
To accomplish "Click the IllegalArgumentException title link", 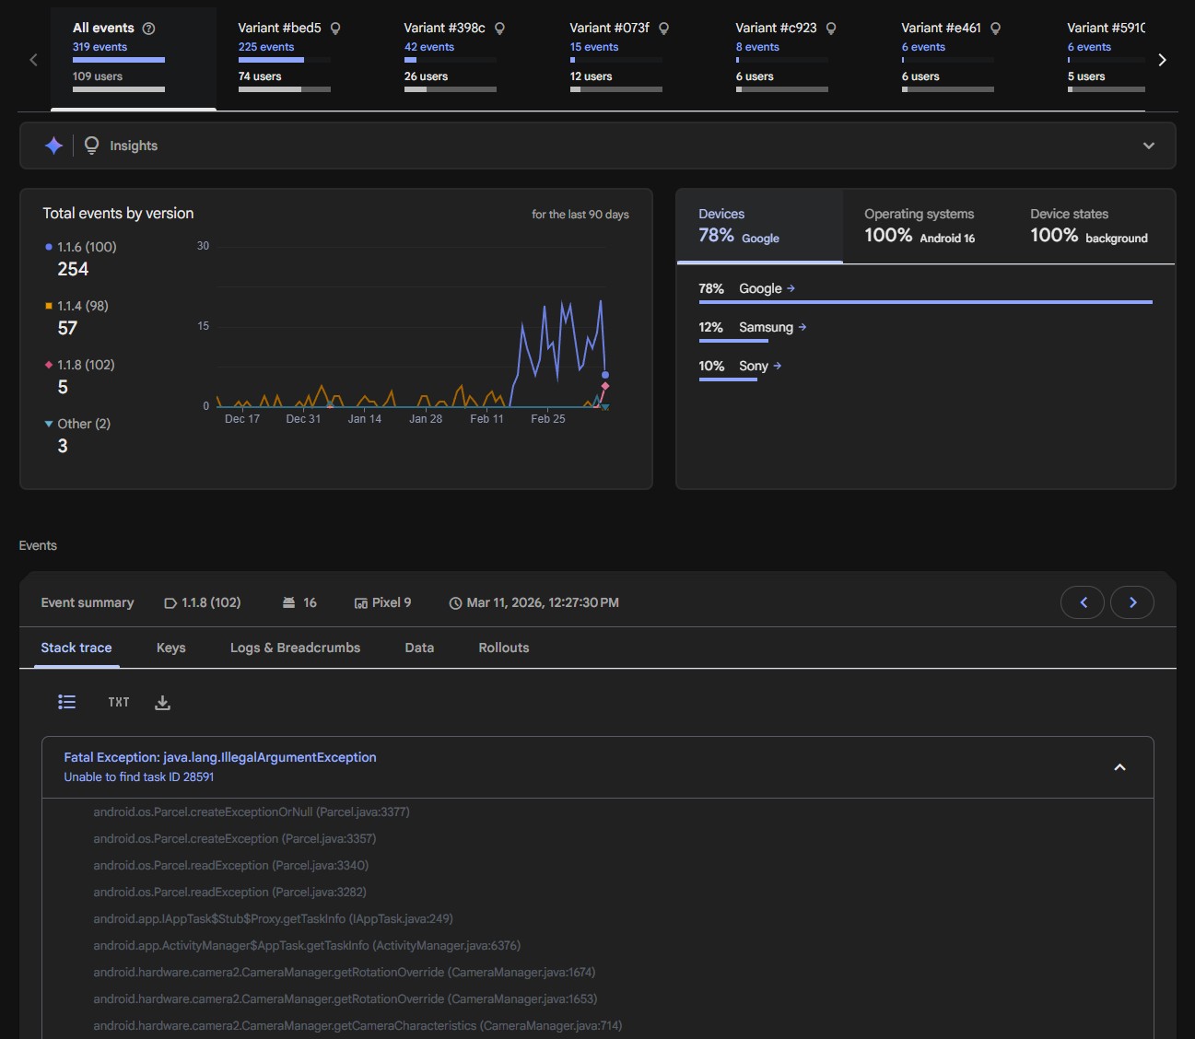I will click(x=220, y=757).
